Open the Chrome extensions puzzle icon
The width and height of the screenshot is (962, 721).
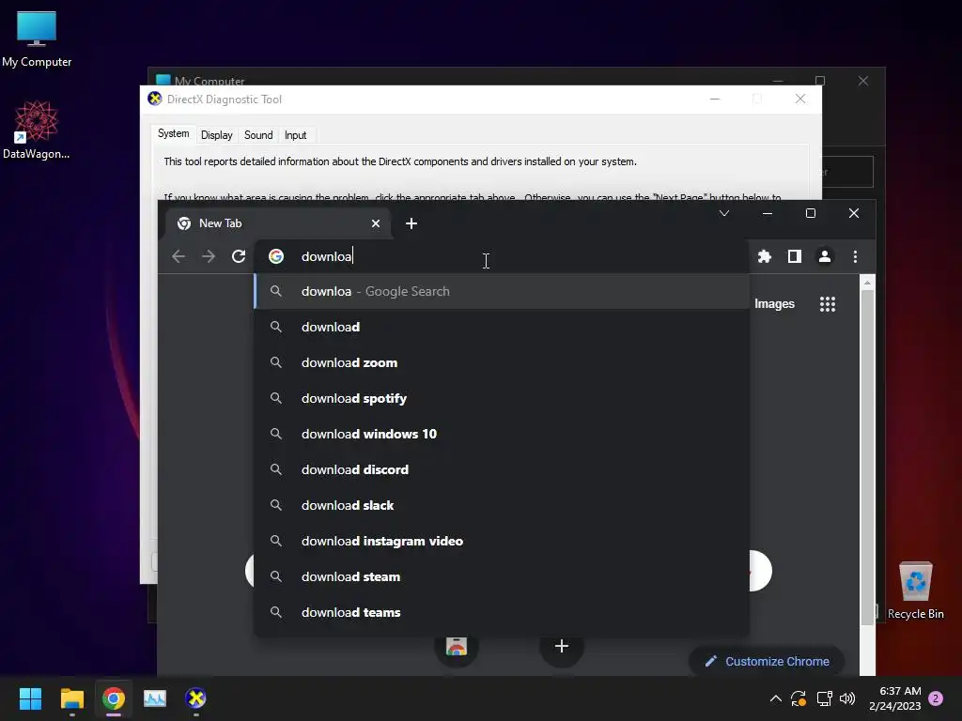coord(765,256)
